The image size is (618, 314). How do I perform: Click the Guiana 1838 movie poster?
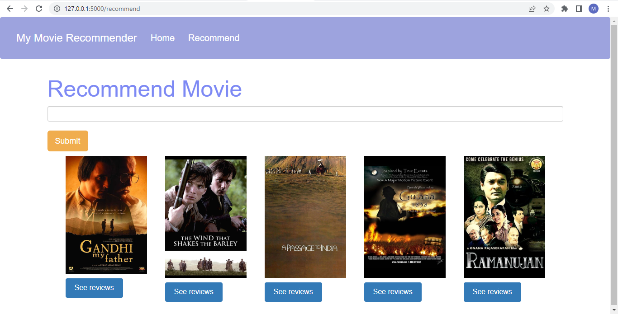pyautogui.click(x=404, y=216)
